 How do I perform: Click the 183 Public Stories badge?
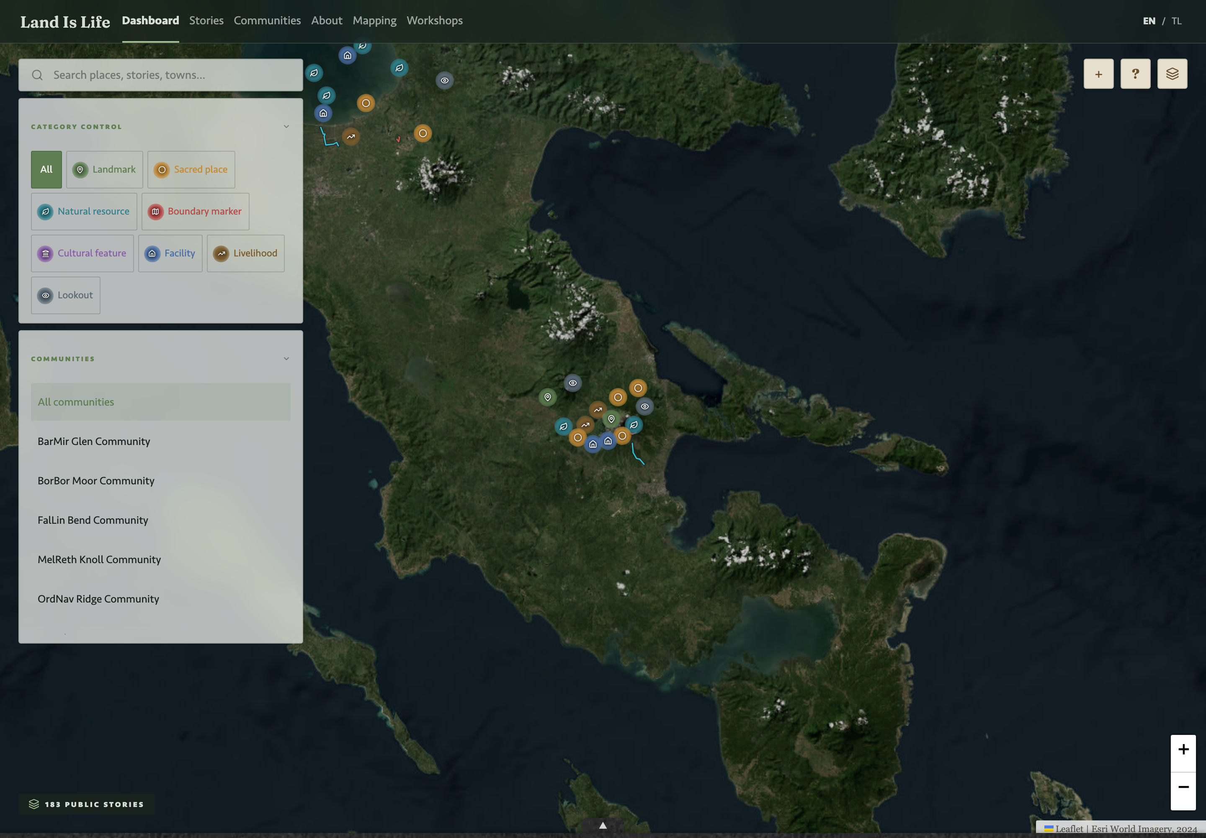coord(87,804)
